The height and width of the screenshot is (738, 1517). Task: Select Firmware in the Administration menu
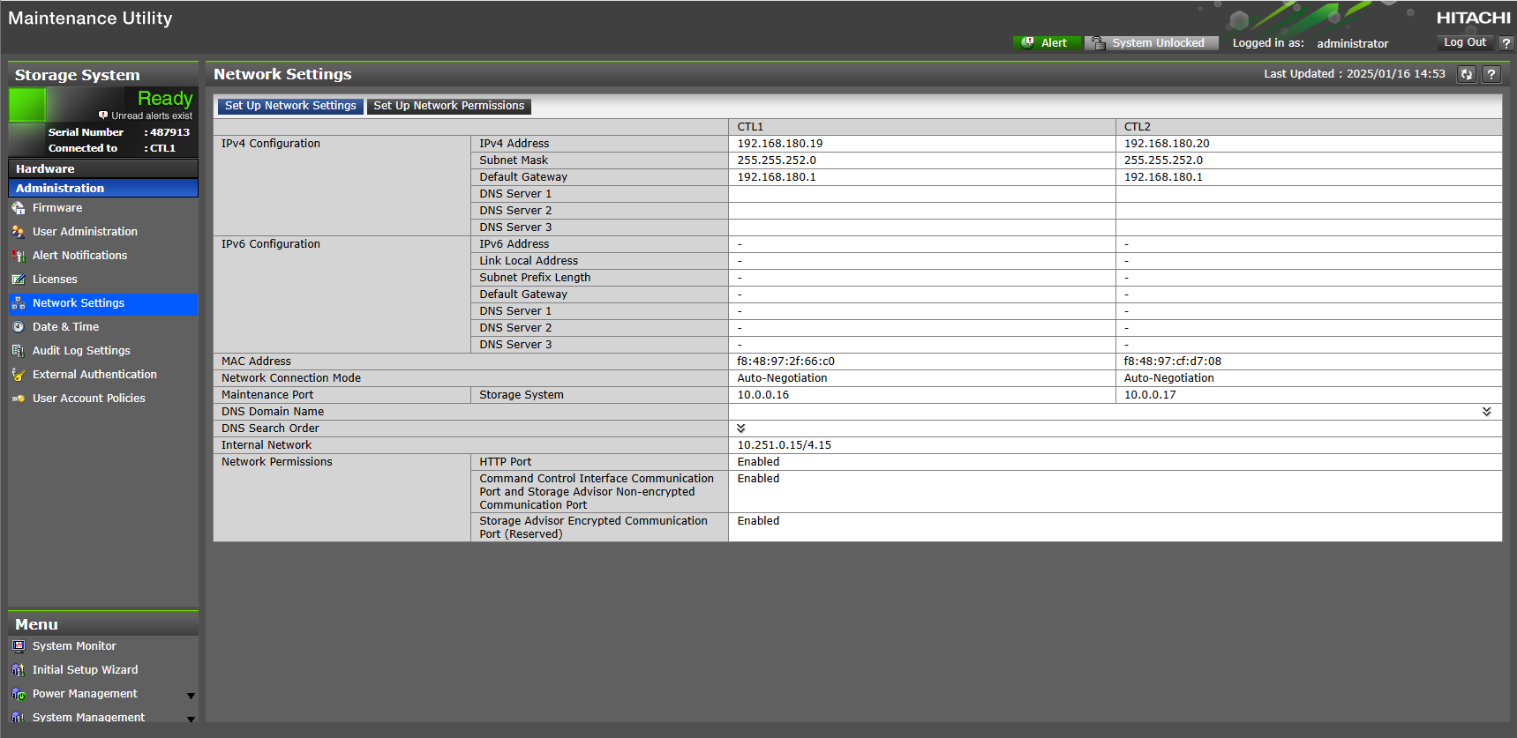pos(57,208)
